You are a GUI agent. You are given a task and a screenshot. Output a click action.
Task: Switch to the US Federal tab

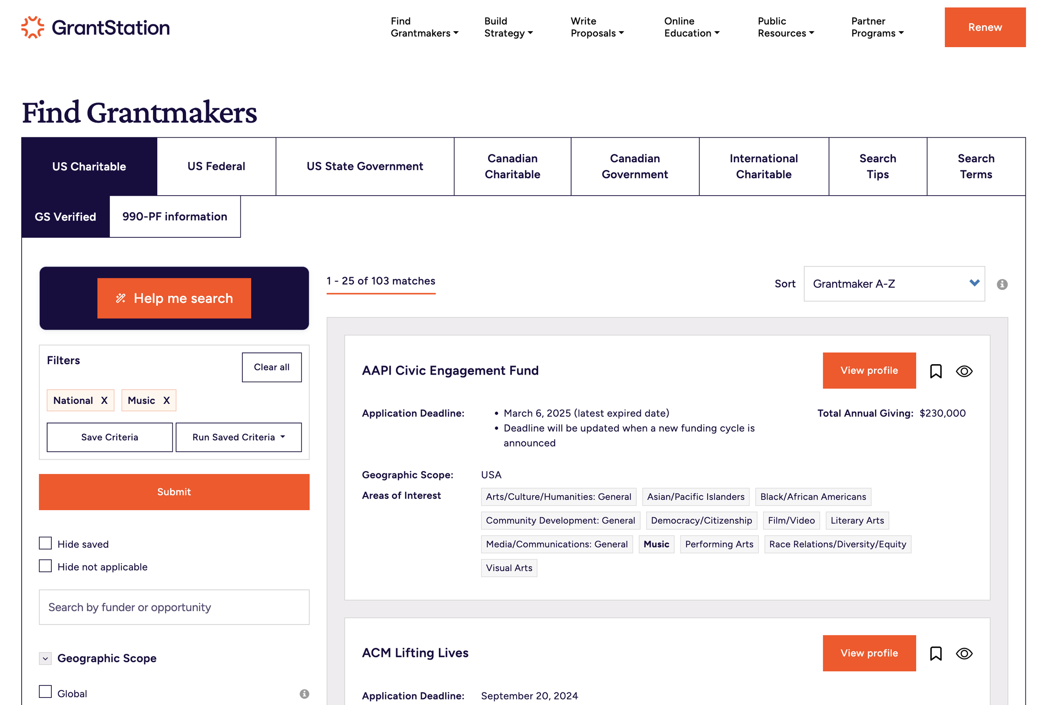tap(217, 166)
